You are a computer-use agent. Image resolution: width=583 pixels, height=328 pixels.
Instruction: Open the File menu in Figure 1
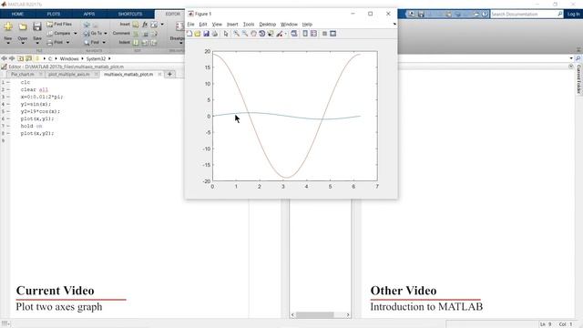click(x=190, y=25)
